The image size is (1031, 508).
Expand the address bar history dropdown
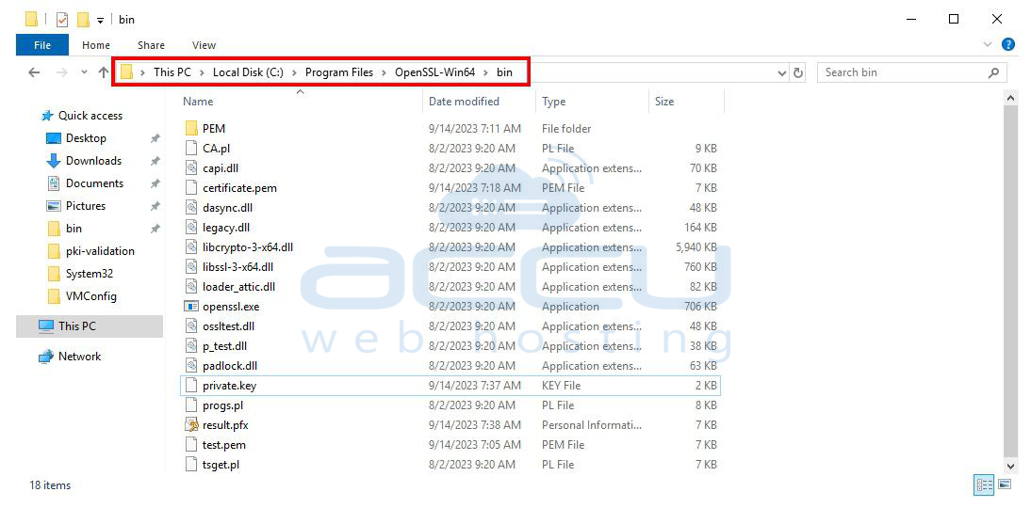[782, 72]
